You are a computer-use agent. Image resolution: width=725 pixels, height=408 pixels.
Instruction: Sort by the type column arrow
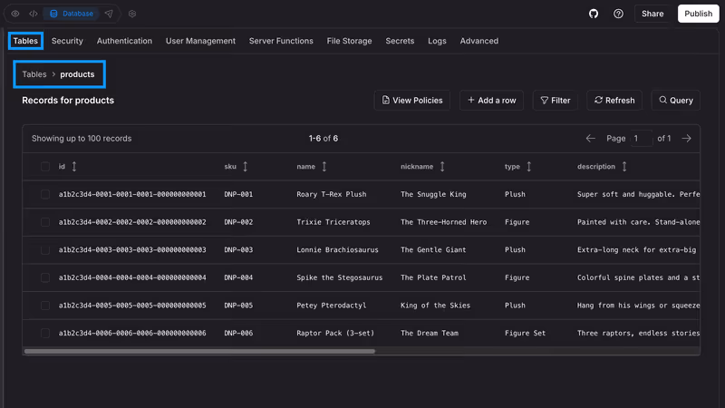pos(529,167)
